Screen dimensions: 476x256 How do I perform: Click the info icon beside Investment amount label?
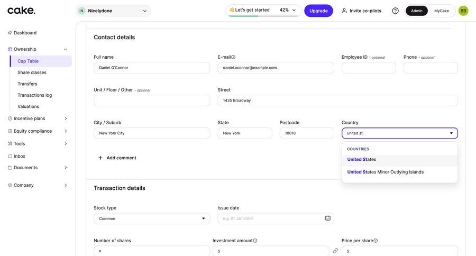click(255, 241)
